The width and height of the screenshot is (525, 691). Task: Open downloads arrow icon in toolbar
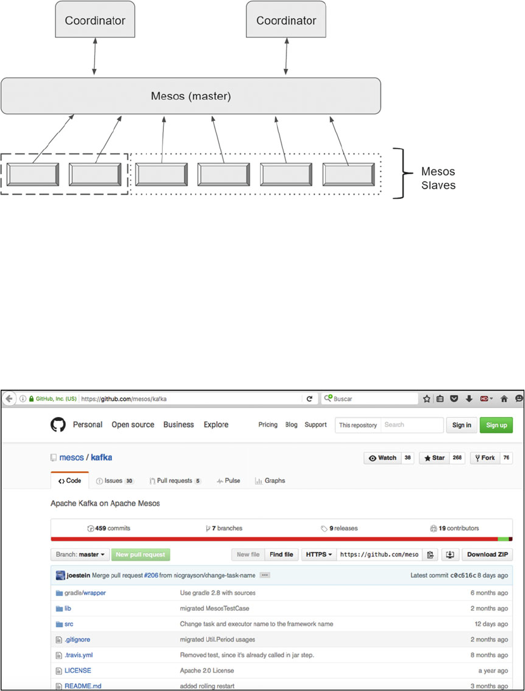(x=469, y=399)
